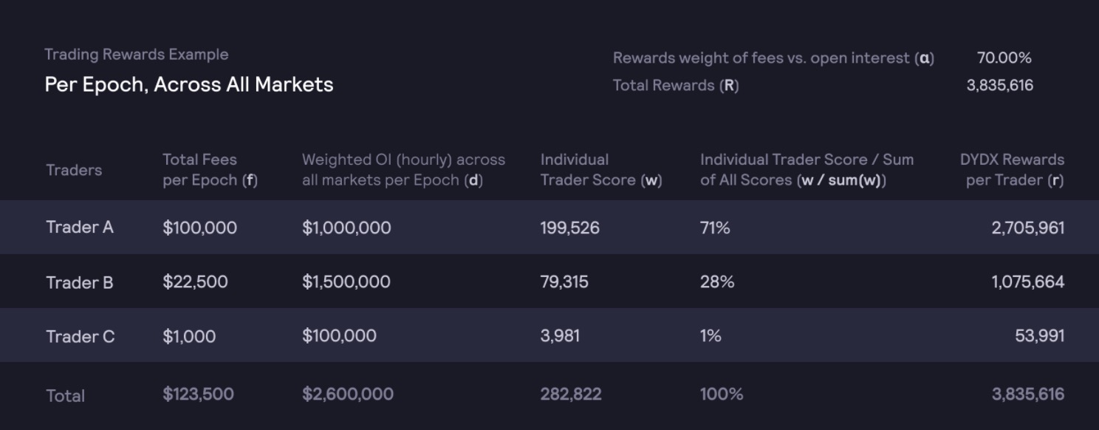This screenshot has height=430, width=1099.
Task: Select the 282,822 total score cell
Action: pyautogui.click(x=571, y=394)
